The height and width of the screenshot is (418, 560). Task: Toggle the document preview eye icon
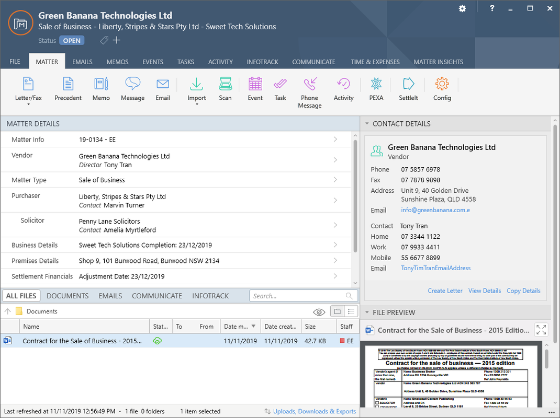point(319,311)
